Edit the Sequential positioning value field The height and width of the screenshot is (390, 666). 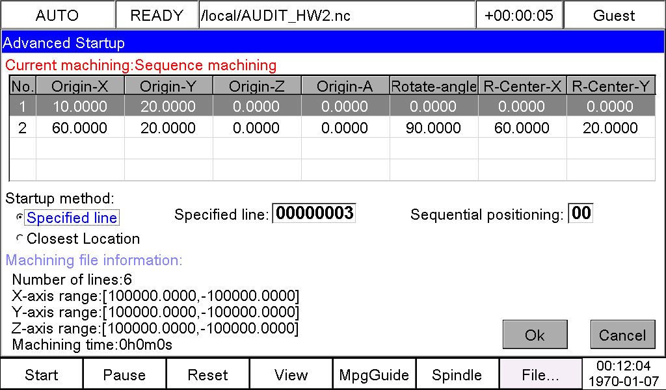[x=581, y=213]
